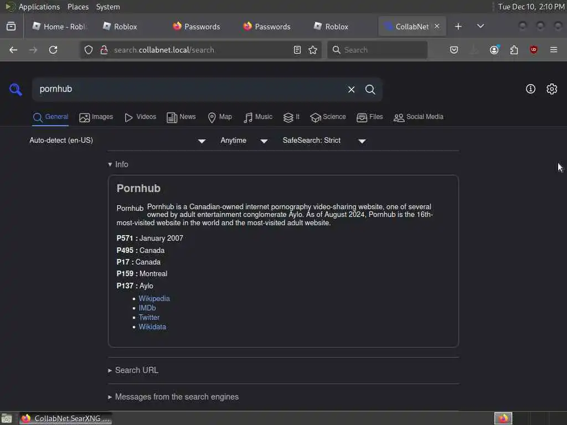The width and height of the screenshot is (567, 425).
Task: Open Twitter link
Action: pos(149,317)
